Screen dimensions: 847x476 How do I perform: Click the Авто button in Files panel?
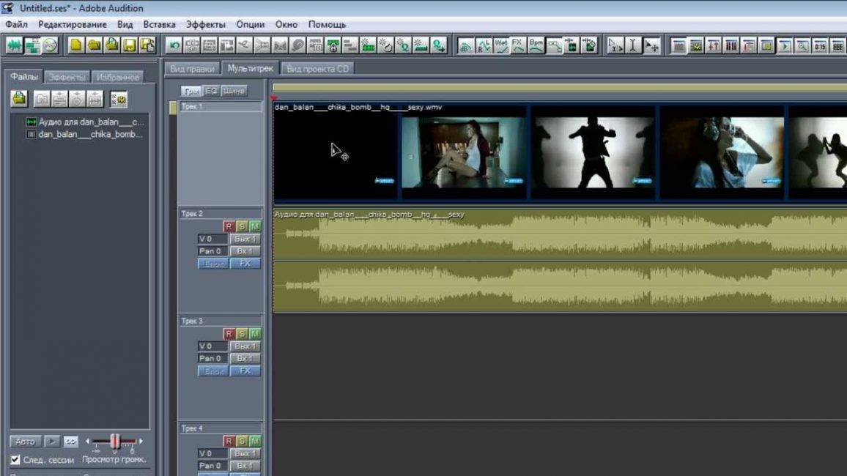click(25, 442)
